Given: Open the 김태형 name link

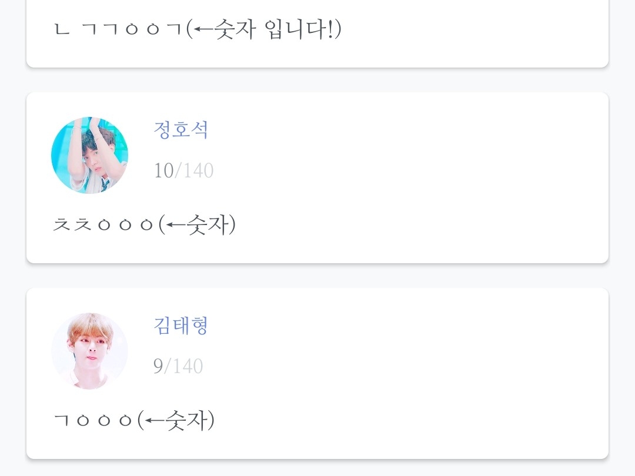Looking at the screenshot, I should (181, 325).
